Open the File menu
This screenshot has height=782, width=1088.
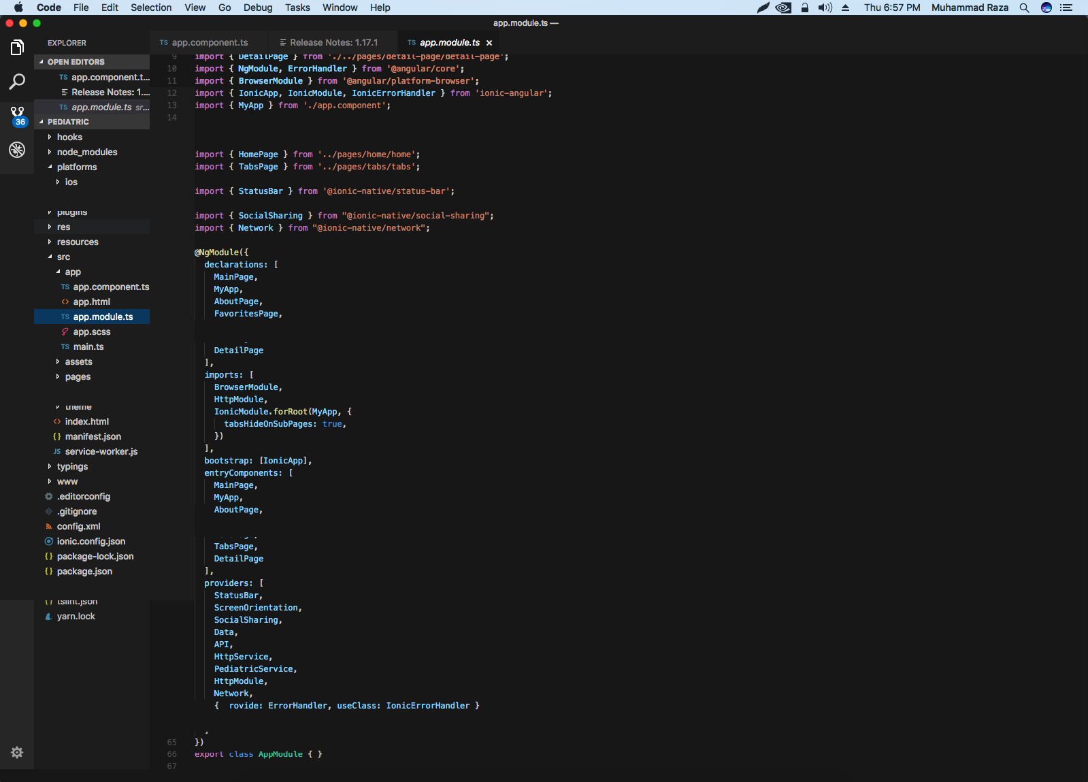pyautogui.click(x=81, y=7)
